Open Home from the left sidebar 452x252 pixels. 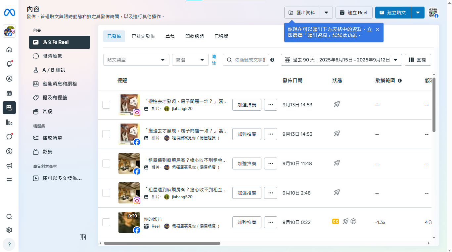pos(9,50)
